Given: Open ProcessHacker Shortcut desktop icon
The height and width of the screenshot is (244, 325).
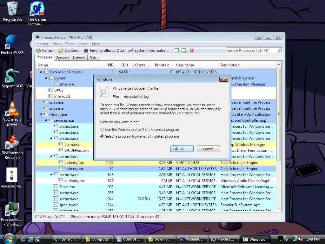Looking at the screenshot, I should coord(12,214).
